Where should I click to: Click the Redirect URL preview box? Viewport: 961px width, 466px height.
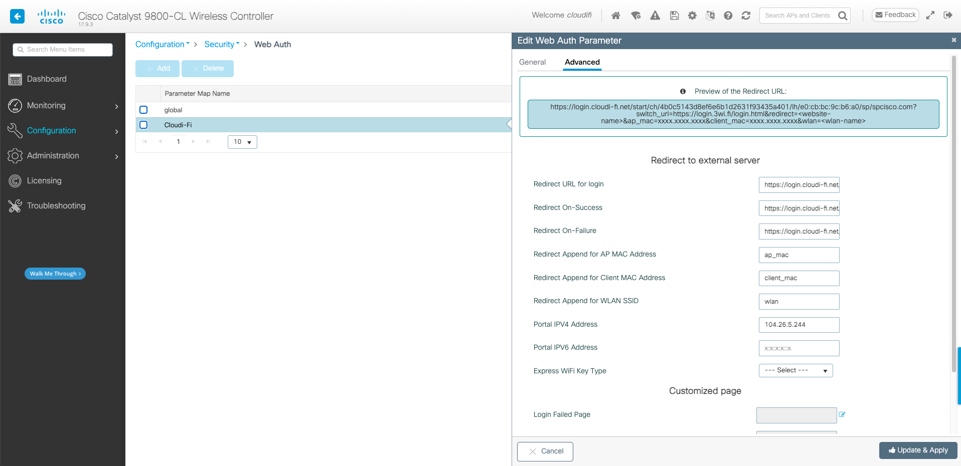click(x=733, y=114)
